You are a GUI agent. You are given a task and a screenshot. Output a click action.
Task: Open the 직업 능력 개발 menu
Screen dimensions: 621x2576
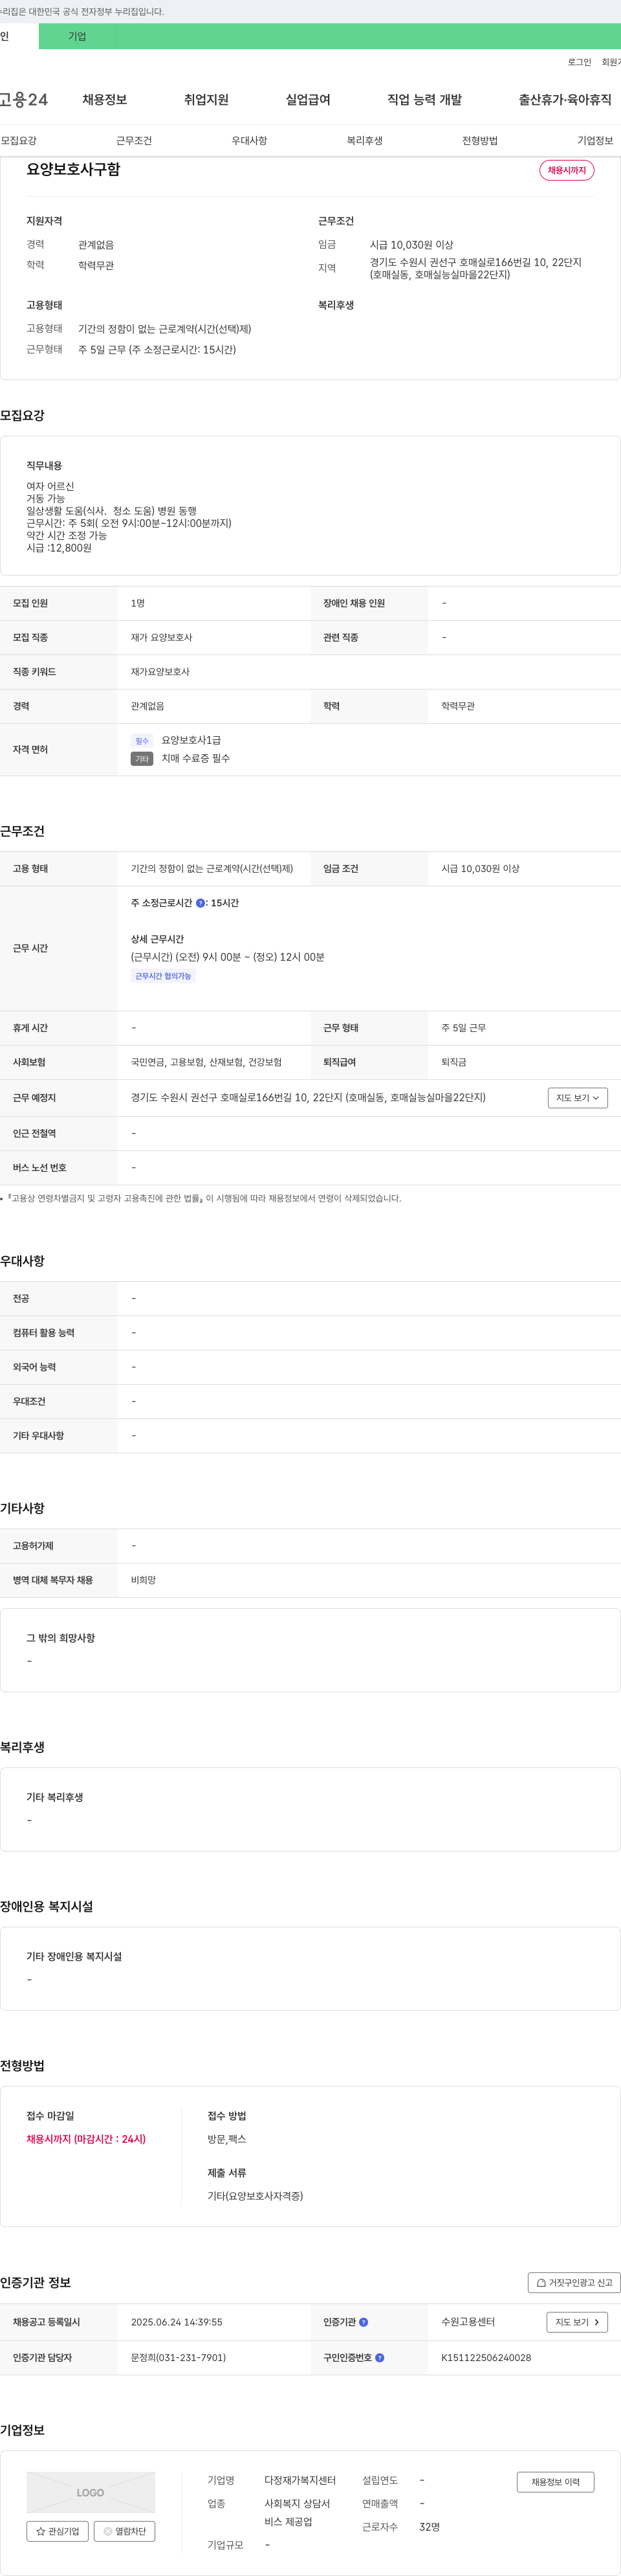click(x=424, y=99)
